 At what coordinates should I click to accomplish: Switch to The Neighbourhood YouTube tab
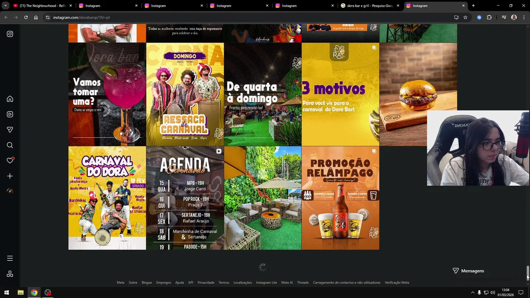(x=42, y=6)
